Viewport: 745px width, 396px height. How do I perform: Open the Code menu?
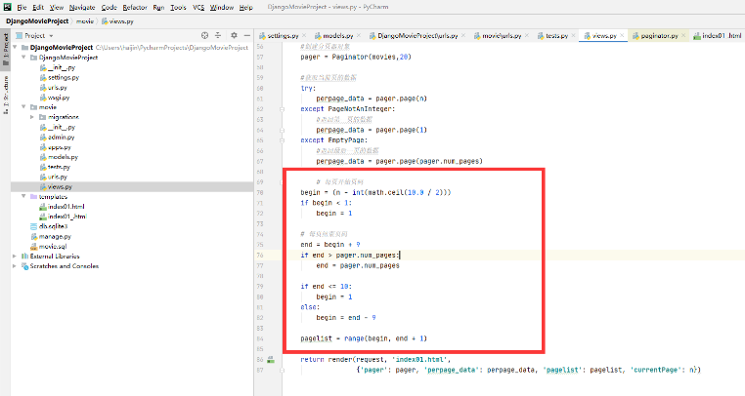click(x=109, y=7)
